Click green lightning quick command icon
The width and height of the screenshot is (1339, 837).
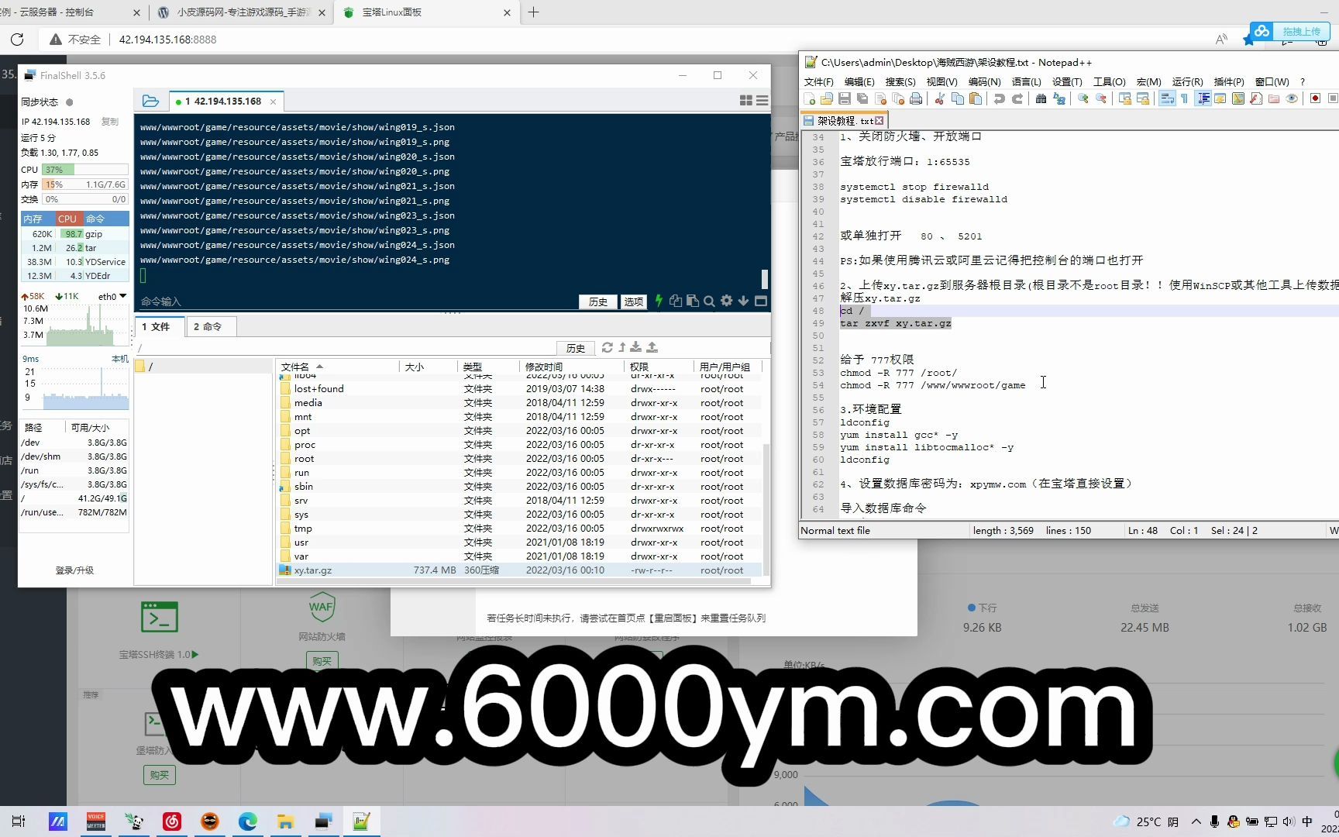click(x=659, y=301)
